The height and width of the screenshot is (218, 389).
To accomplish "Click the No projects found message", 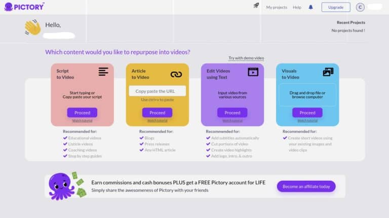I will click(x=348, y=31).
